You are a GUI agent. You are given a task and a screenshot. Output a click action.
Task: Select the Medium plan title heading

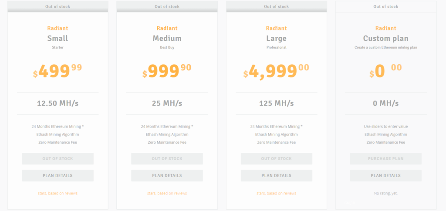pyautogui.click(x=167, y=38)
